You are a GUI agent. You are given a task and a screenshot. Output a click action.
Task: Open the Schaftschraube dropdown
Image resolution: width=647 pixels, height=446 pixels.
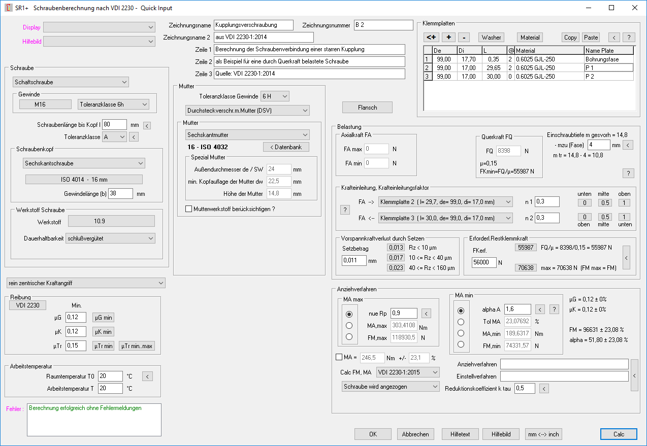click(71, 82)
